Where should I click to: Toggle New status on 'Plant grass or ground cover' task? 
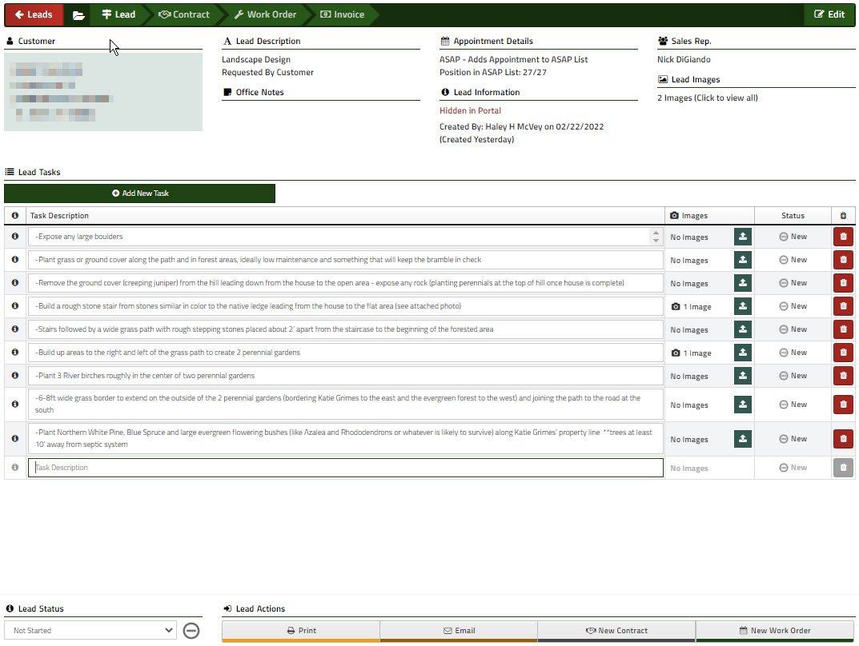[x=793, y=260]
